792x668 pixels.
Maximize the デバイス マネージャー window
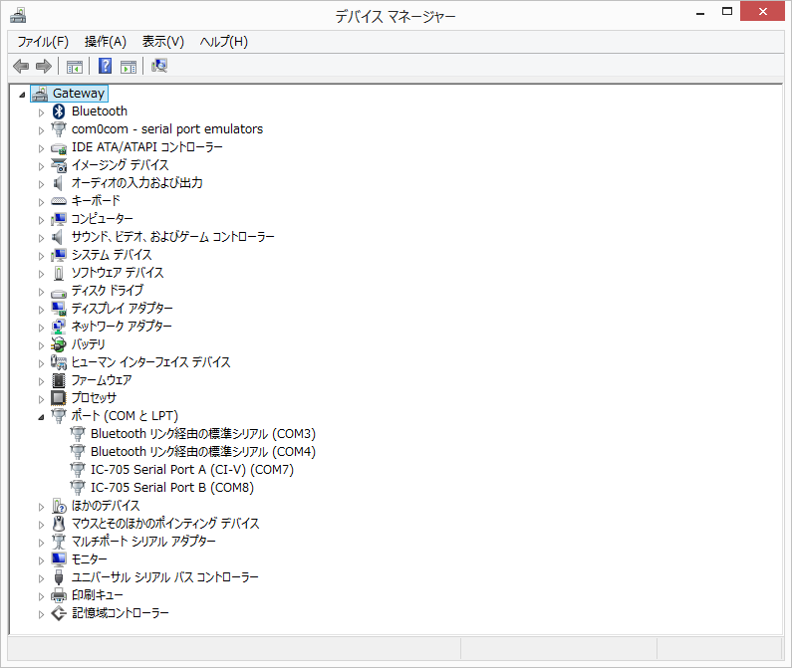pos(727,12)
